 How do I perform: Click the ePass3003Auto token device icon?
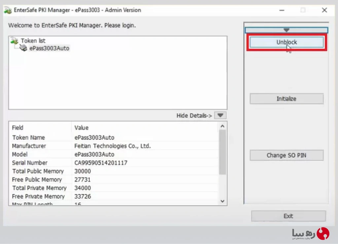(x=23, y=48)
